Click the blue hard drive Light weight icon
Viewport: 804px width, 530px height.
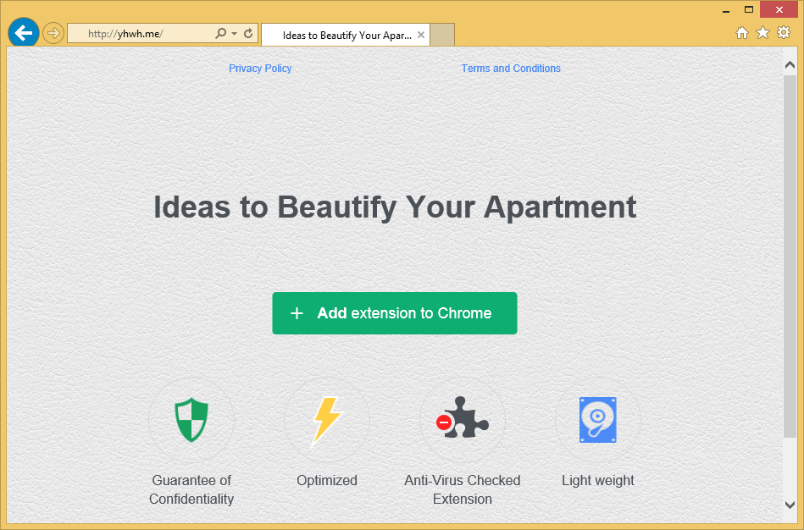pos(598,420)
